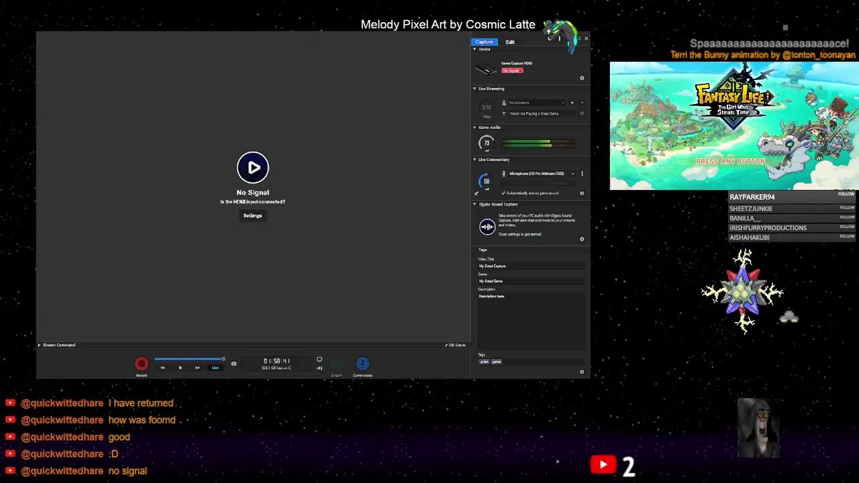The width and height of the screenshot is (859, 483).
Task: Open Device settings gear
Action: point(582,78)
